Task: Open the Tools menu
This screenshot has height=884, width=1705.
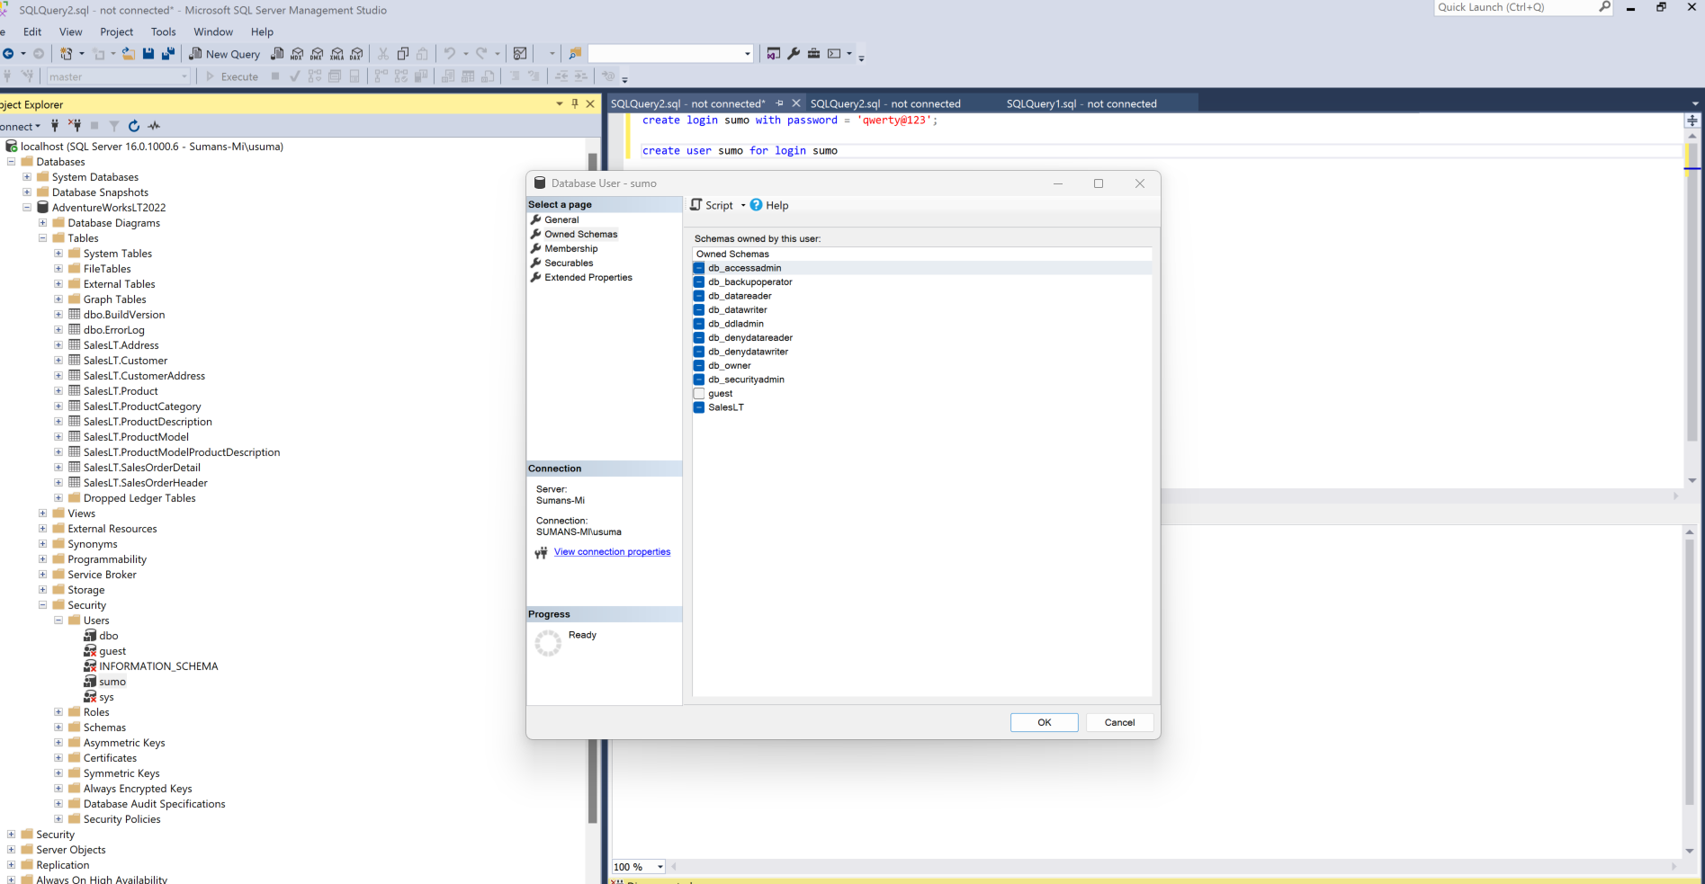Action: click(163, 31)
